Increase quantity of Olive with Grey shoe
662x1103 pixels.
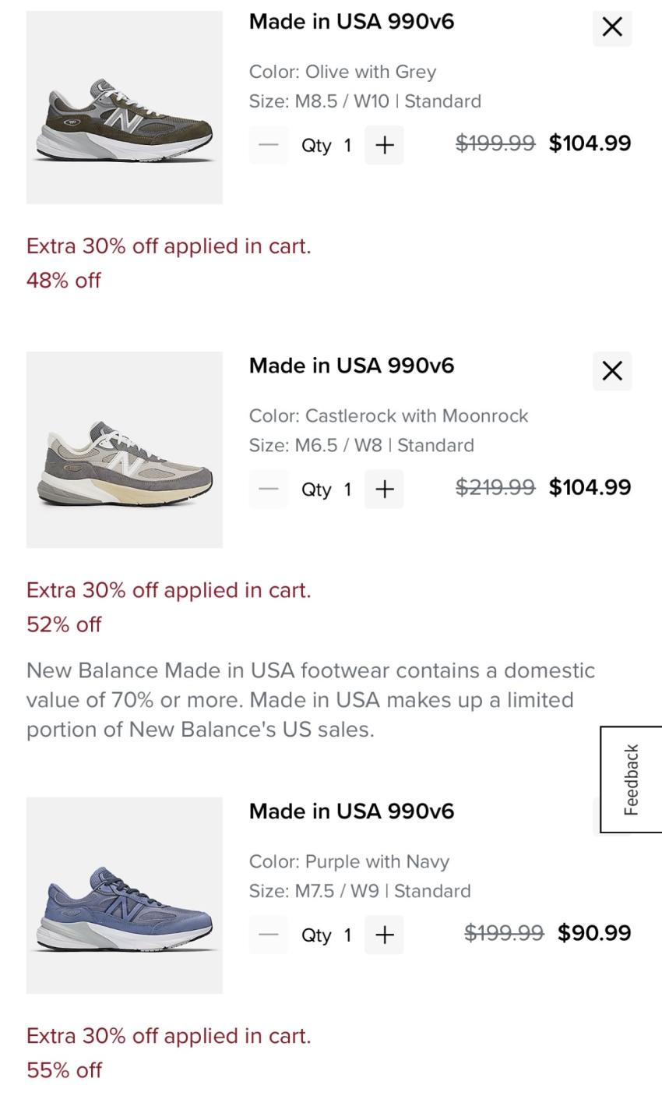pos(384,145)
